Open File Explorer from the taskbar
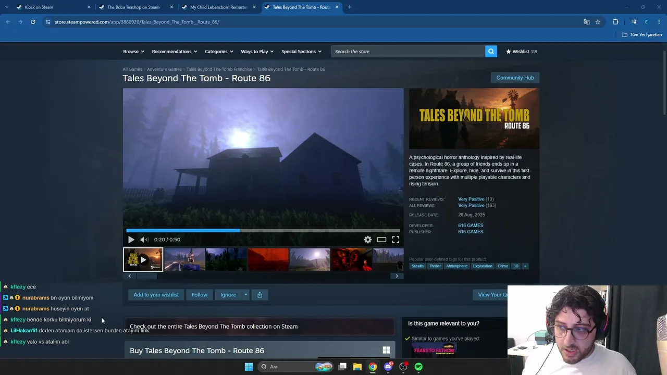This screenshot has height=375, width=667. [357, 367]
